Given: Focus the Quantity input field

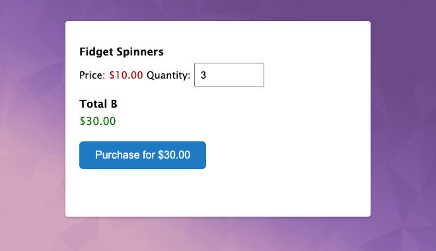Looking at the screenshot, I should pos(229,75).
